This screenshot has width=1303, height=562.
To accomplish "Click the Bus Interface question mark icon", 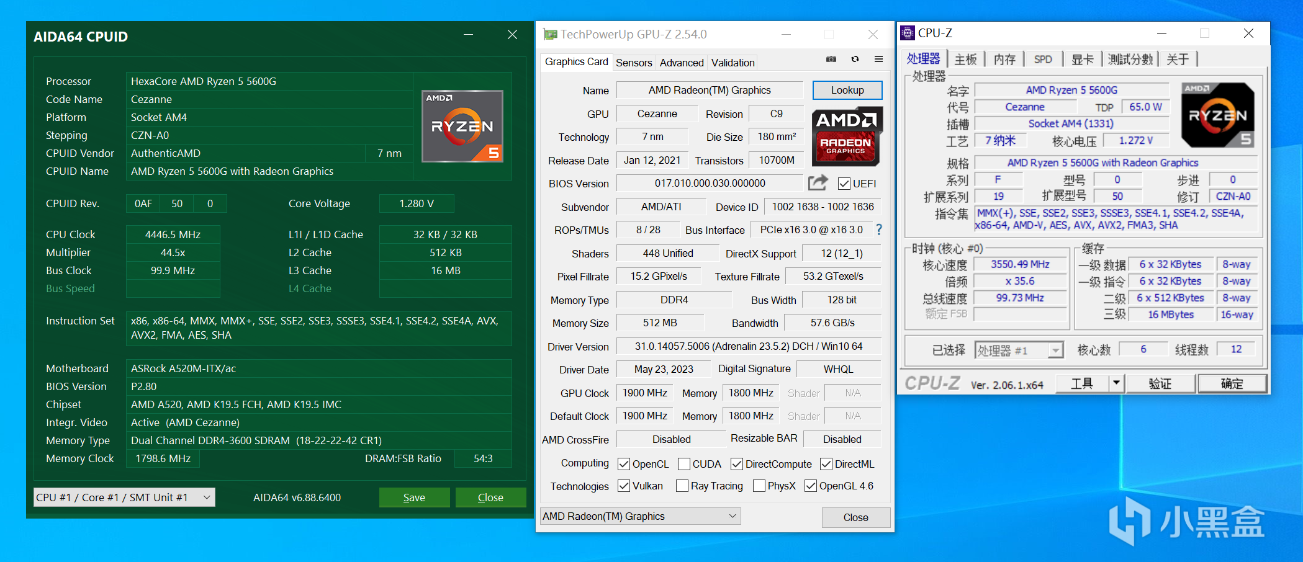I will point(879,230).
